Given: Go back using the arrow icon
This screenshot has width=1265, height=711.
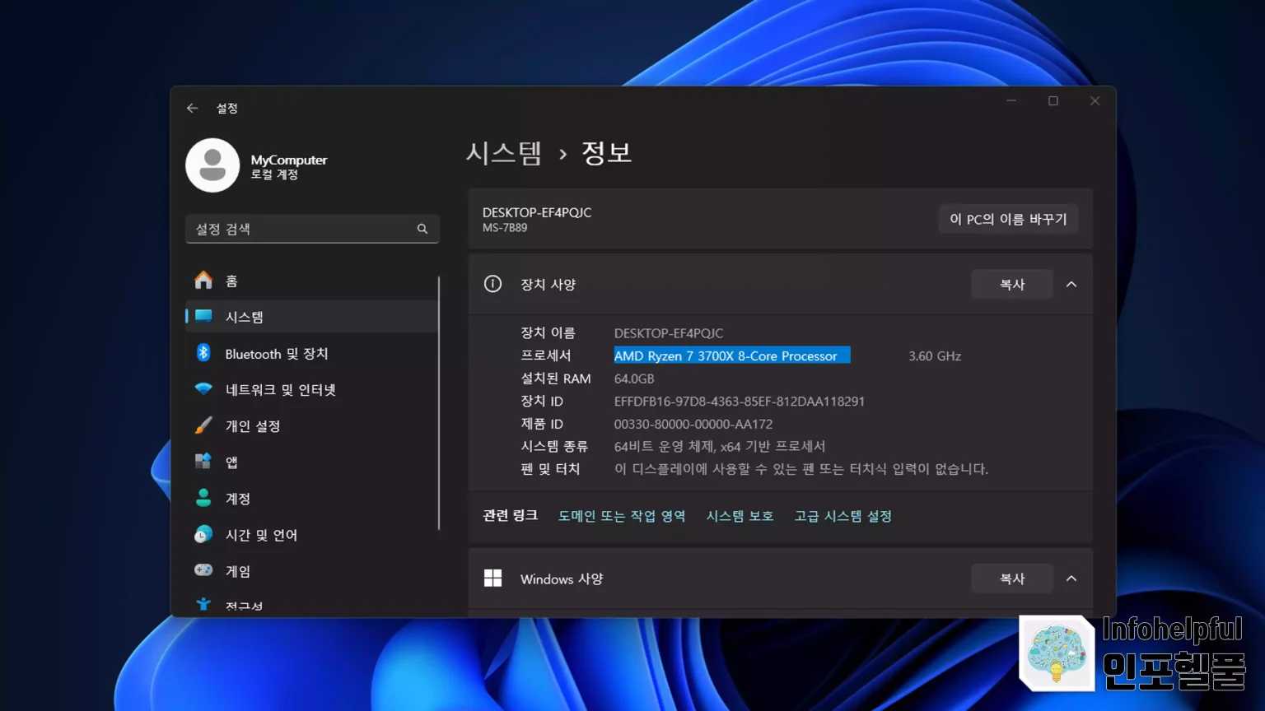Looking at the screenshot, I should pos(193,108).
